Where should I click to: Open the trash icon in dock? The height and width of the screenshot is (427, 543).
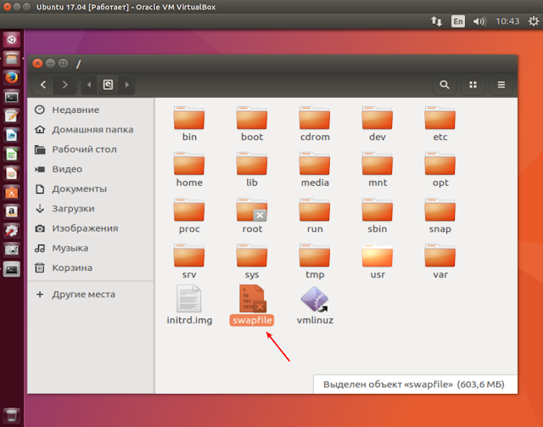(x=11, y=415)
